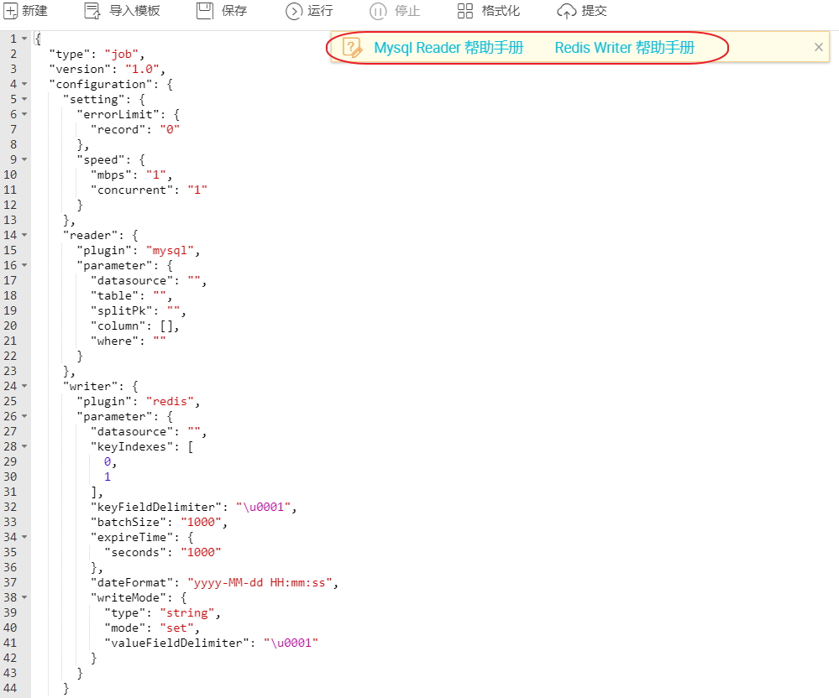The image size is (839, 698).
Task: Click line number 23 in the gutter
Action: (x=10, y=371)
